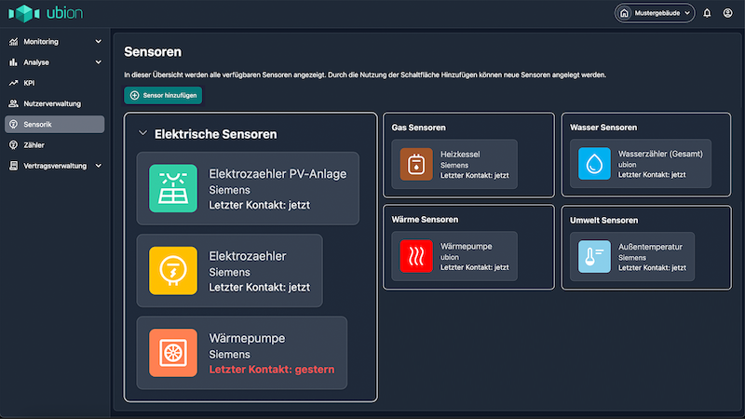Open the Zähler sidebar item

33,145
